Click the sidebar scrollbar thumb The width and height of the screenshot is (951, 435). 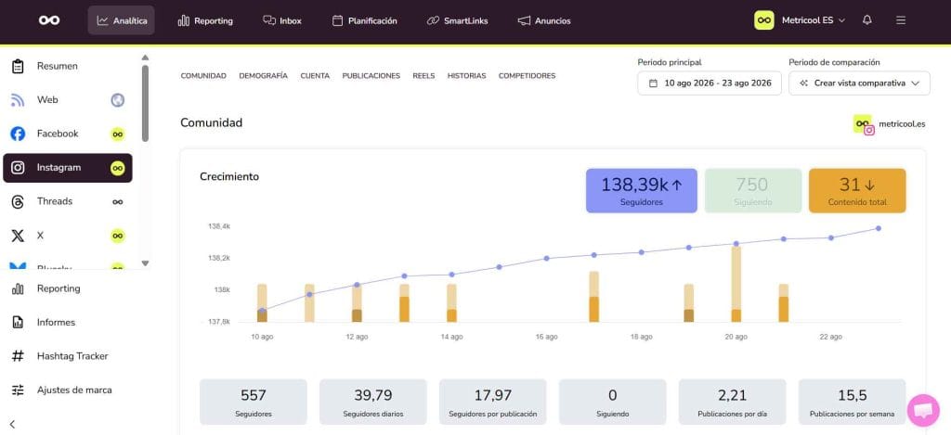click(145, 104)
